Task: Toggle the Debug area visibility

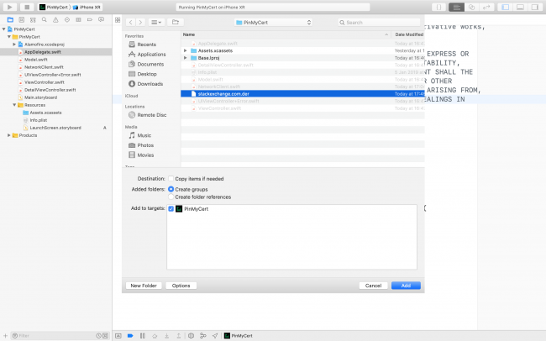Action: 520,7
